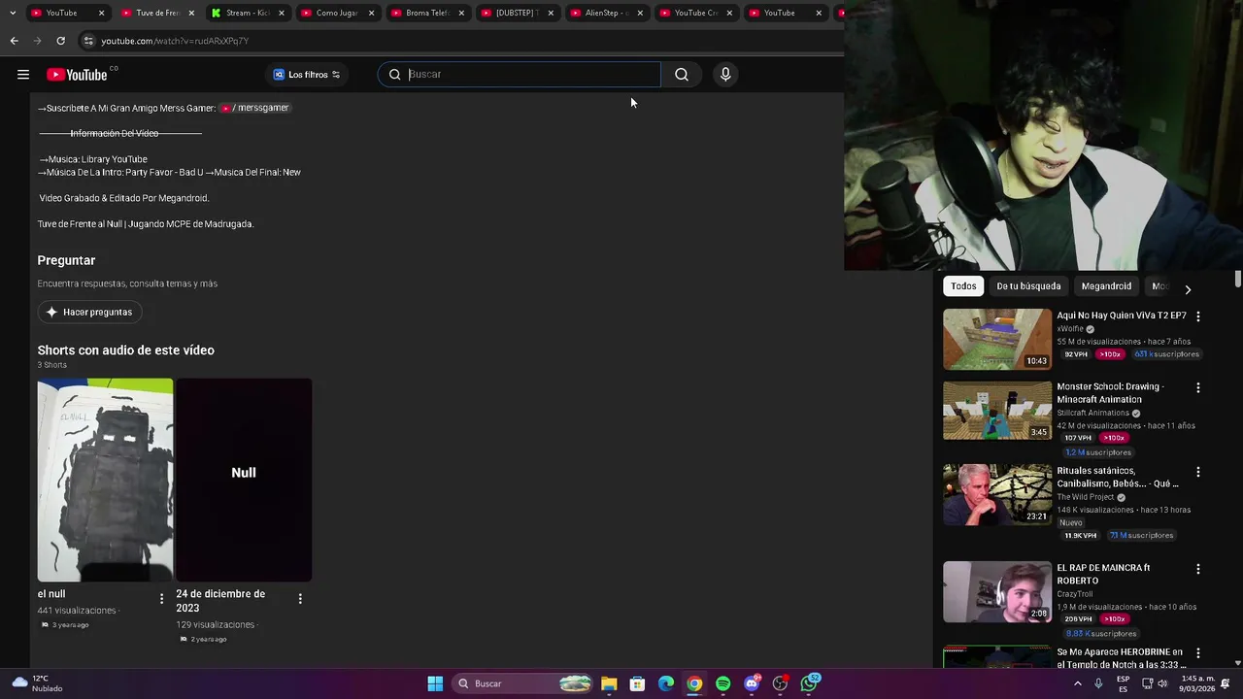Start voice search with the microphone icon
The image size is (1243, 699).
[x=725, y=75]
